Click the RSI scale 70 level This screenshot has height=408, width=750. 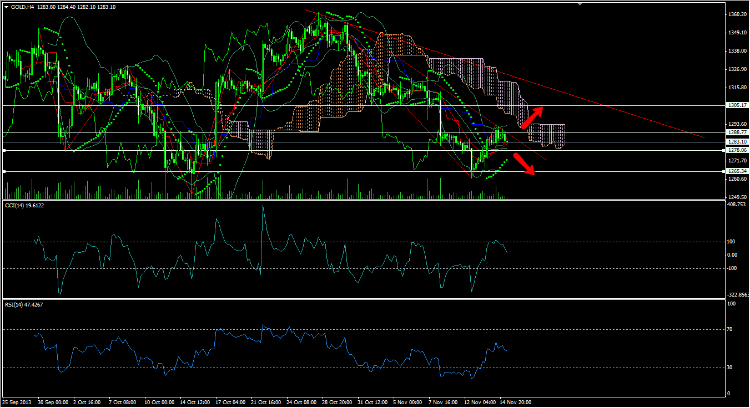click(x=731, y=329)
